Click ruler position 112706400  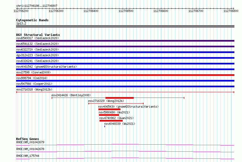point(91,11)
